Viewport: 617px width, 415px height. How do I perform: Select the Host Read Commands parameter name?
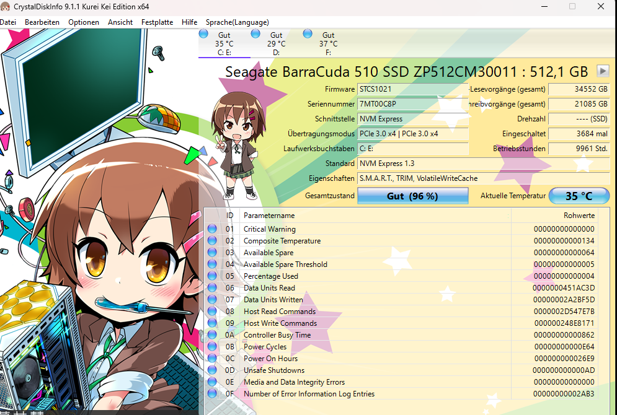pyautogui.click(x=280, y=312)
